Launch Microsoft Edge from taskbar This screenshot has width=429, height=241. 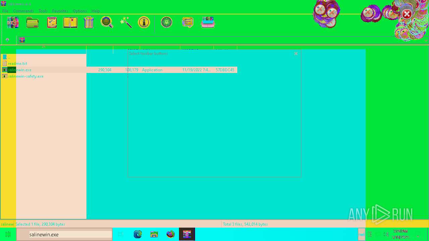click(138, 235)
